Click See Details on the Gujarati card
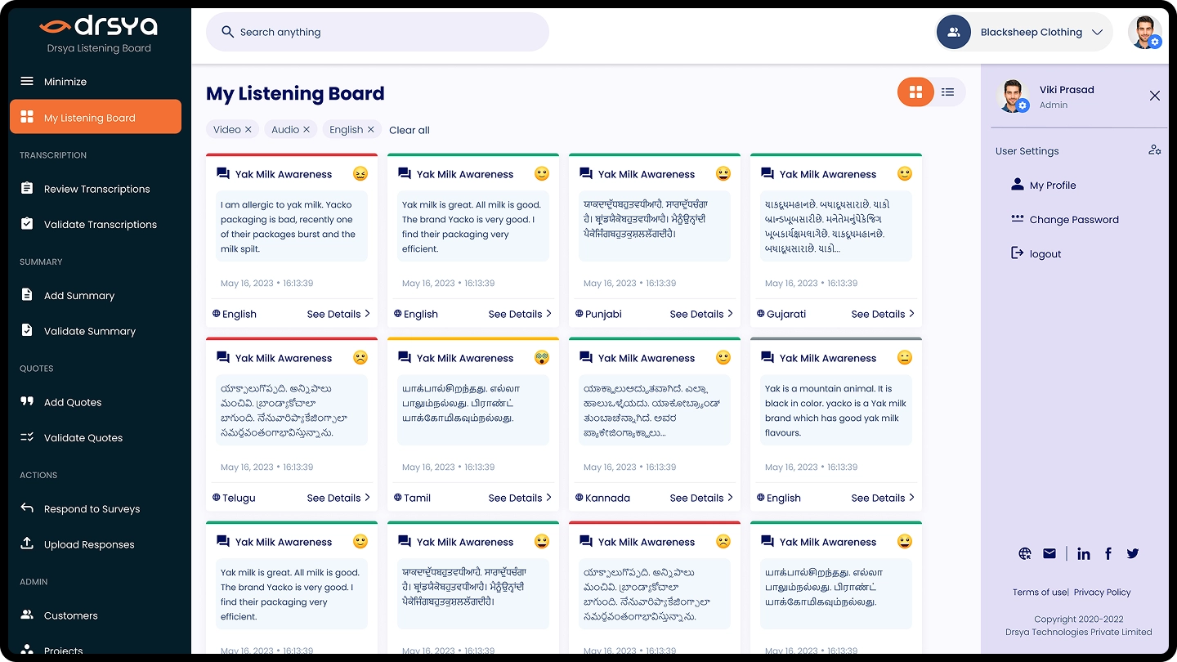Screen dimensions: 1177x662 pyautogui.click(x=883, y=314)
